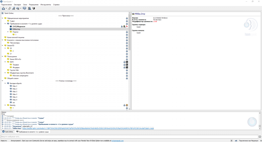262x142 pixels.
Task: Collapse the Комната с самыми высокими потолками channel
Action: click(2, 40)
